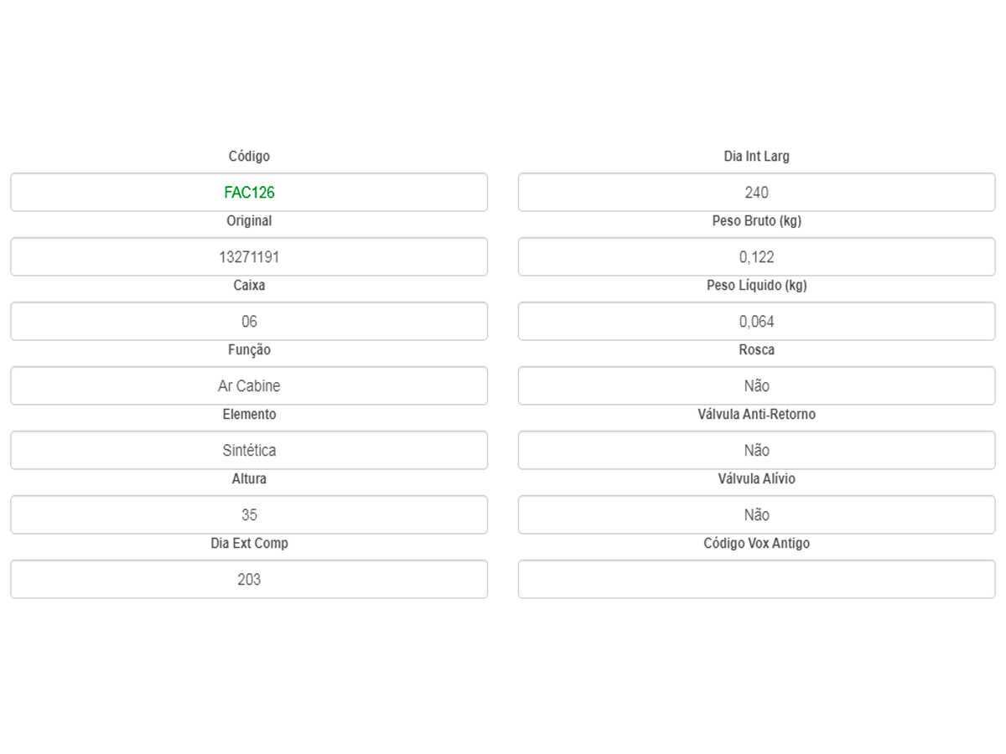Click the Código field showing FAC126
1006x754 pixels.
[x=249, y=193]
